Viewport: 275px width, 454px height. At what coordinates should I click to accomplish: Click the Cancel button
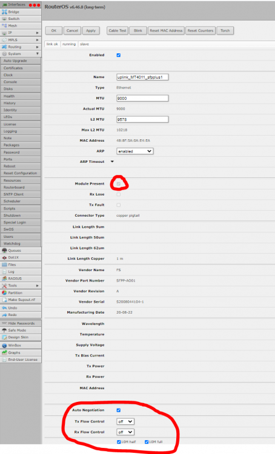(x=72, y=31)
